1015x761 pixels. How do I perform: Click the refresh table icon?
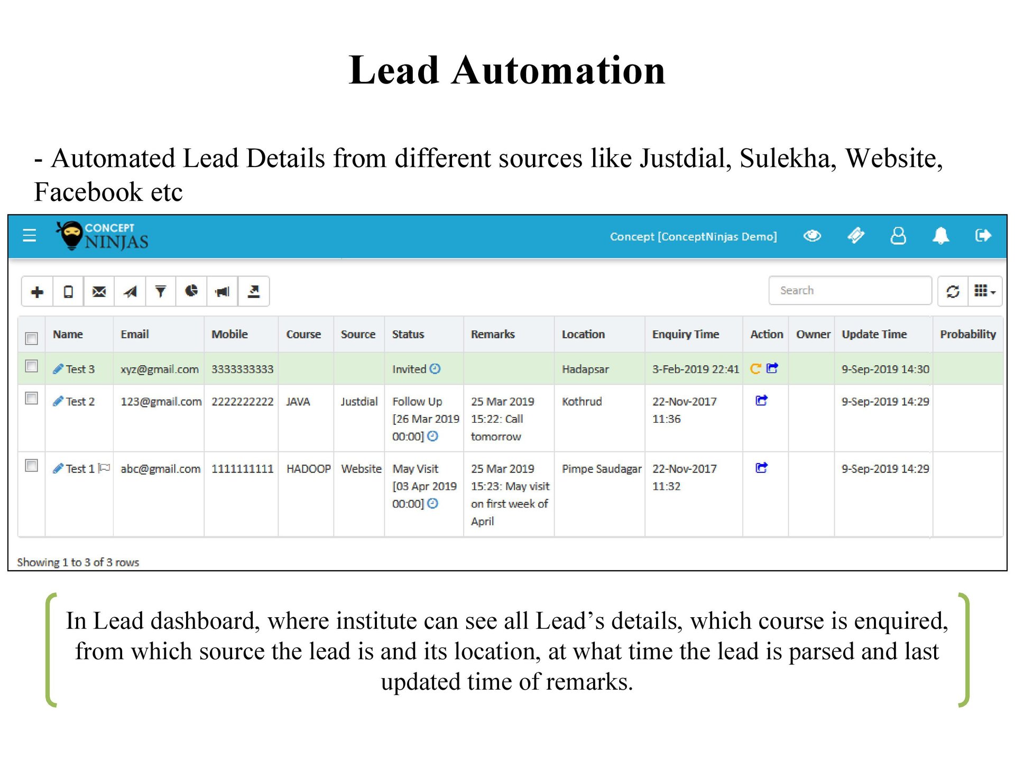[x=953, y=291]
